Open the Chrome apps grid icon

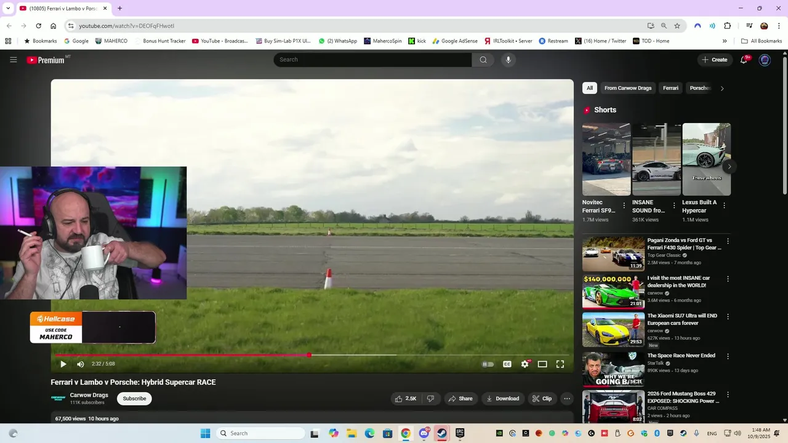[x=8, y=41]
